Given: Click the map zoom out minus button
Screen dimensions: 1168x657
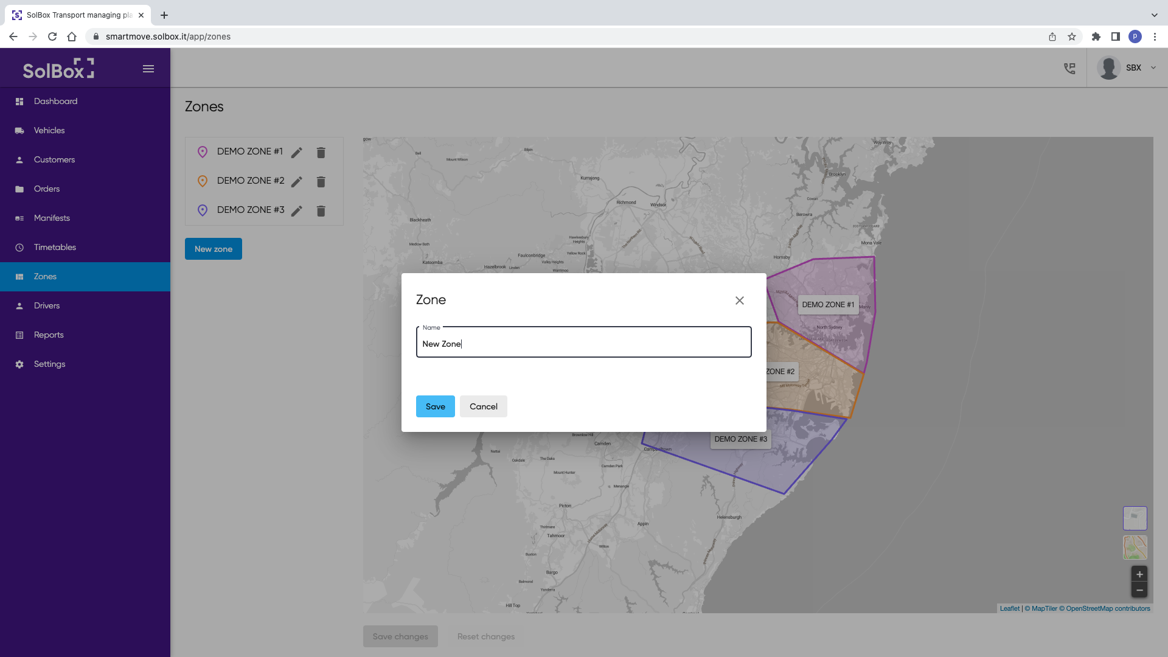Looking at the screenshot, I should (1139, 590).
